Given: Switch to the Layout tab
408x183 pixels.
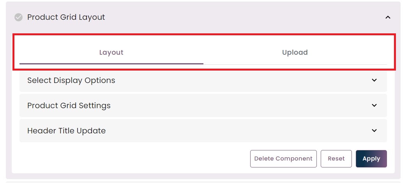Looking at the screenshot, I should coord(111,53).
